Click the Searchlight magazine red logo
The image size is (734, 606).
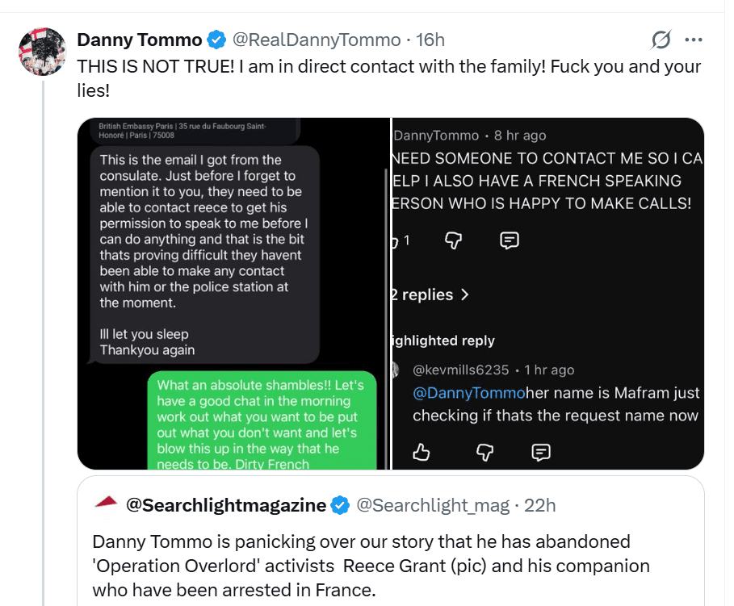[107, 504]
